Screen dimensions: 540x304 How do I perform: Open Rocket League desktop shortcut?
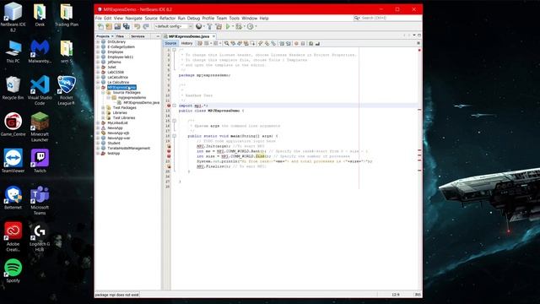(x=66, y=90)
